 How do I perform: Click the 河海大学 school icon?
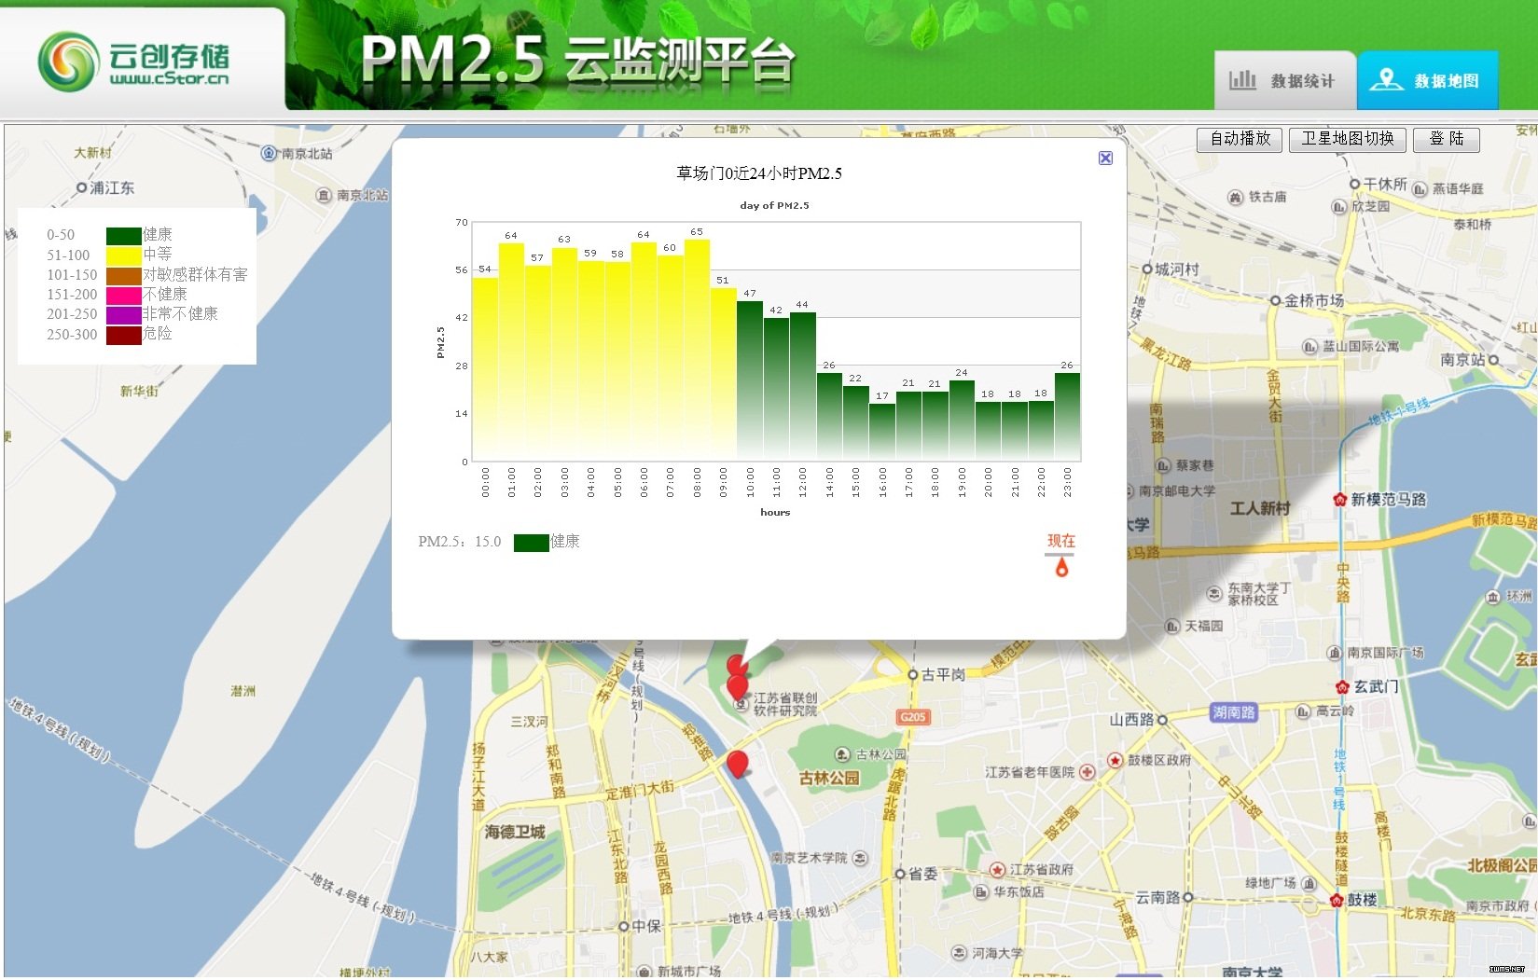tap(960, 952)
